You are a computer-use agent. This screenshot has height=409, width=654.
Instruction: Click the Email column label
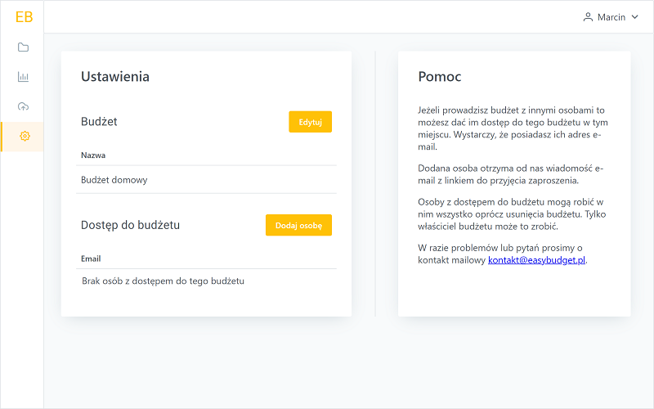[91, 258]
